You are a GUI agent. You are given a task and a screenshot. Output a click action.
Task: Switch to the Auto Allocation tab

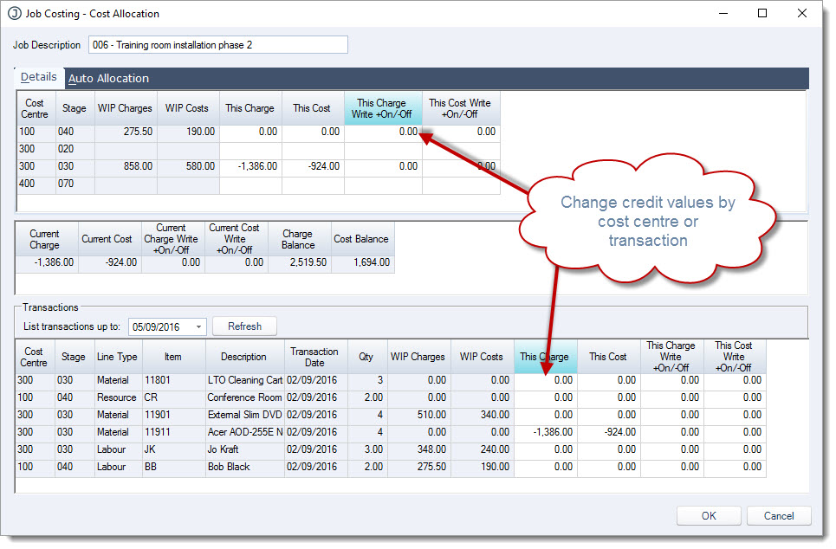108,78
